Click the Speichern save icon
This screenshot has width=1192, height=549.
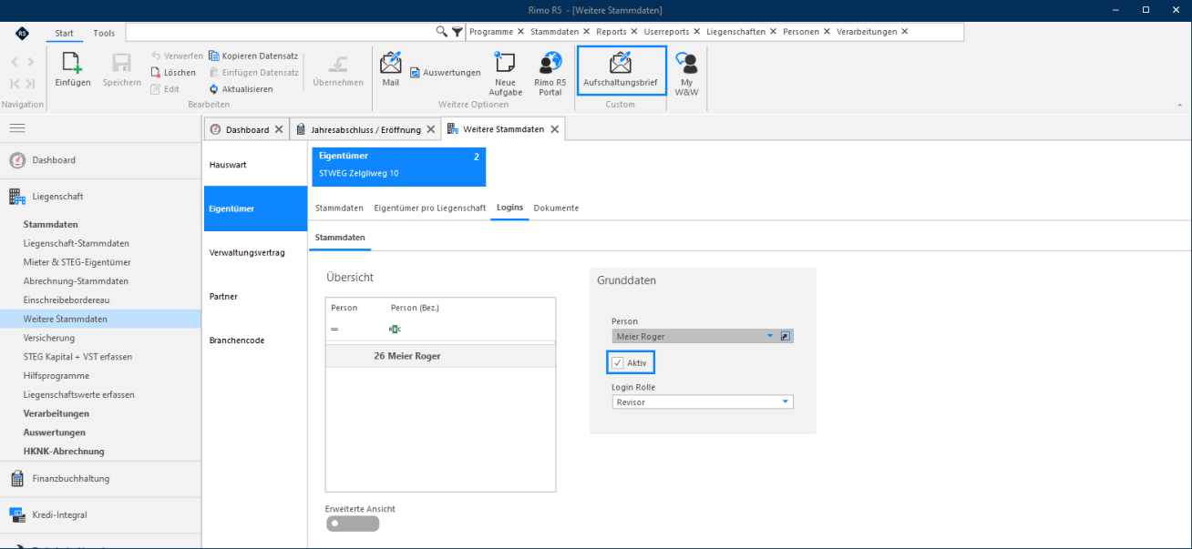pos(121,69)
